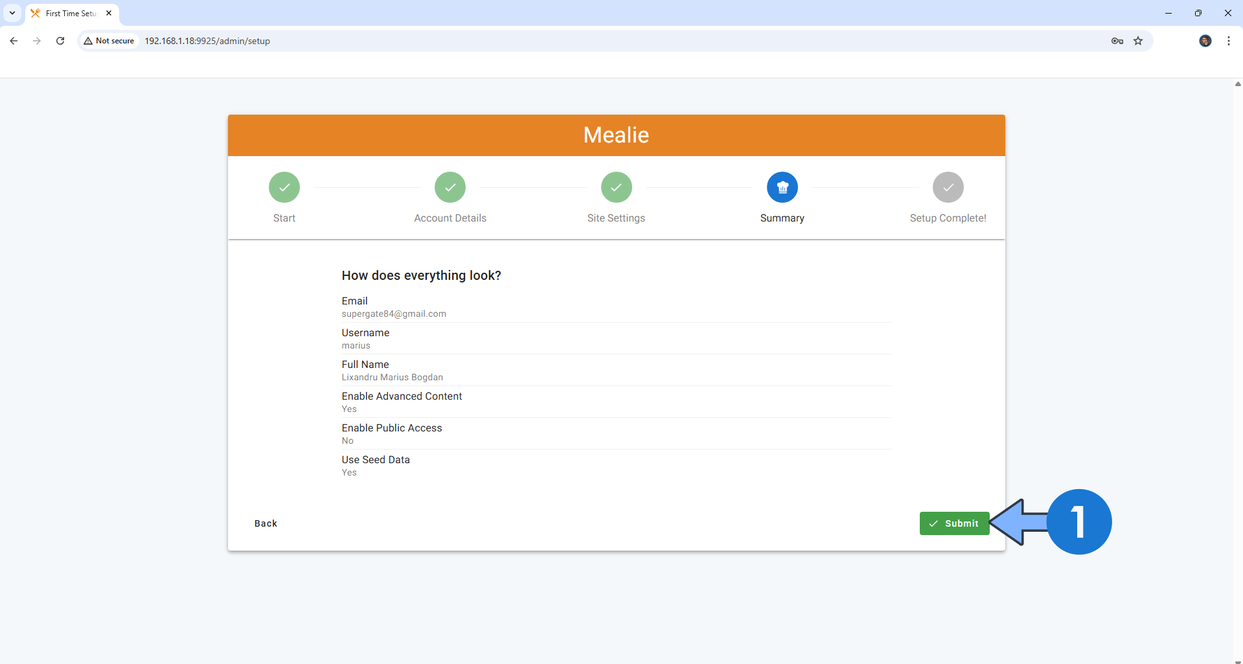Click the green checkmark on the Start step
Viewport: 1243px width, 664px height.
284,187
